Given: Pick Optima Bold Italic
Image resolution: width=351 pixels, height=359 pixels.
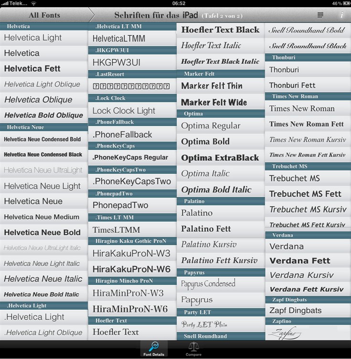Looking at the screenshot, I should click(x=221, y=190).
